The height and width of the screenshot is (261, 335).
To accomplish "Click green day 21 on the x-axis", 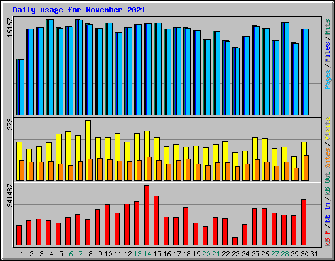I will [x=216, y=254].
